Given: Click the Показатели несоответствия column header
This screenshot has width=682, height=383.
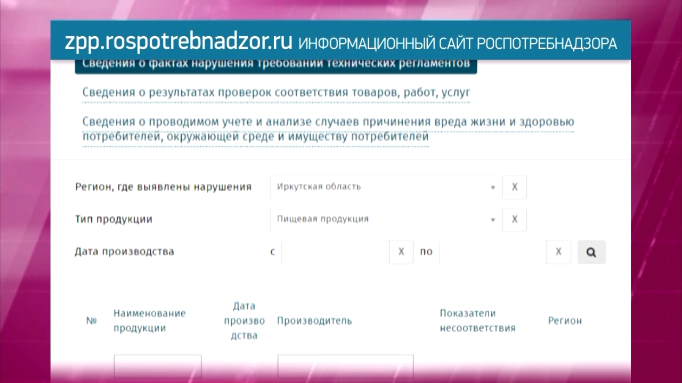Looking at the screenshot, I should [x=477, y=320].
